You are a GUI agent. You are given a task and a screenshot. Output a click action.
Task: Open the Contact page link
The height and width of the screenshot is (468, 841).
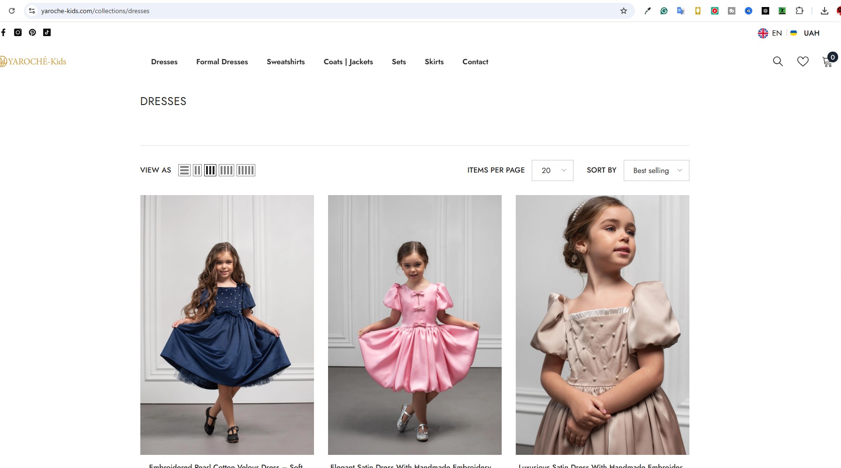[x=475, y=61]
